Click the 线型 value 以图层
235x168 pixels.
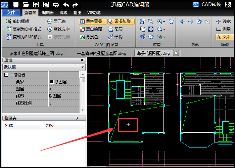(x=64, y=96)
